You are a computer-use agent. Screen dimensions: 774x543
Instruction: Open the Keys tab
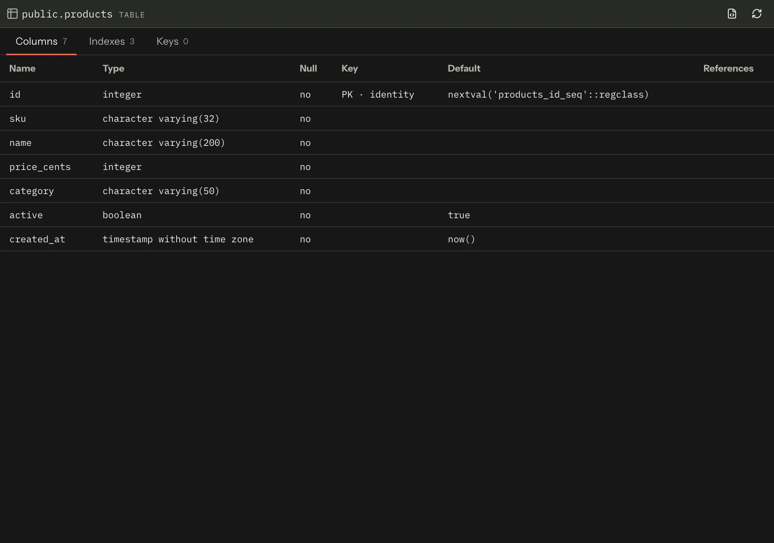point(172,41)
